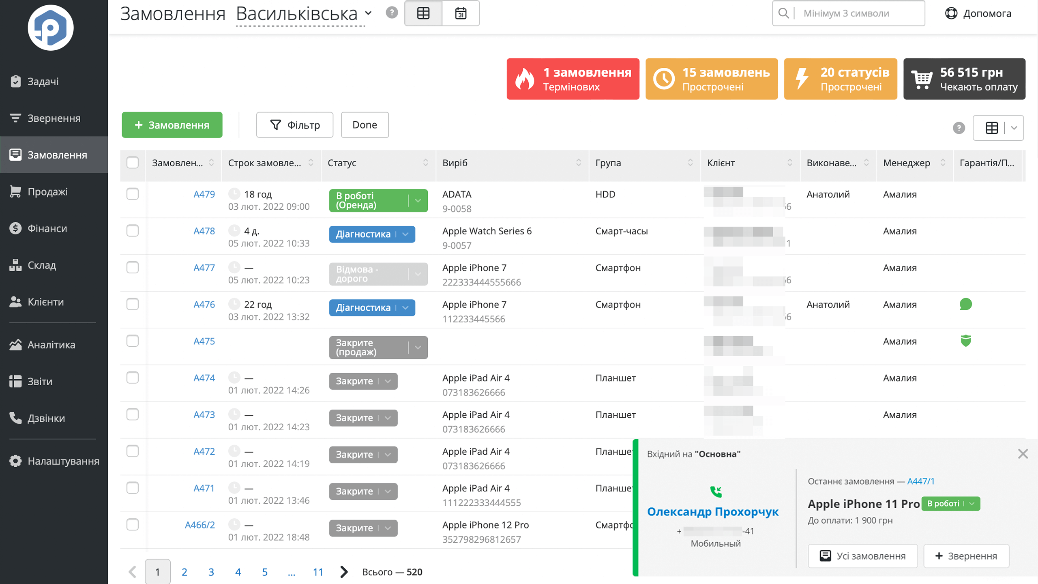Open Фінанси in sidebar
The width and height of the screenshot is (1038, 584).
(54, 228)
